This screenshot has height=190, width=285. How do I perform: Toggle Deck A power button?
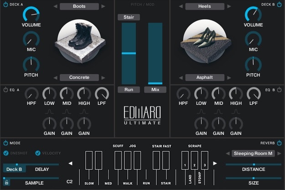pos(5,5)
